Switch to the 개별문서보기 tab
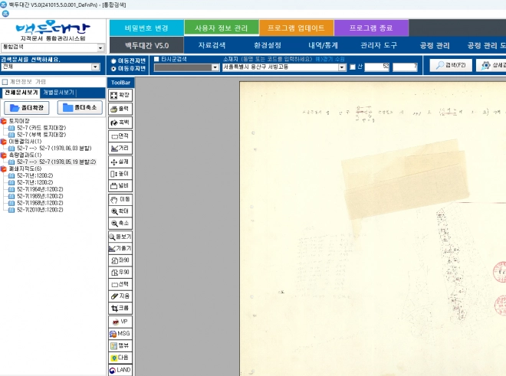 click(61, 92)
